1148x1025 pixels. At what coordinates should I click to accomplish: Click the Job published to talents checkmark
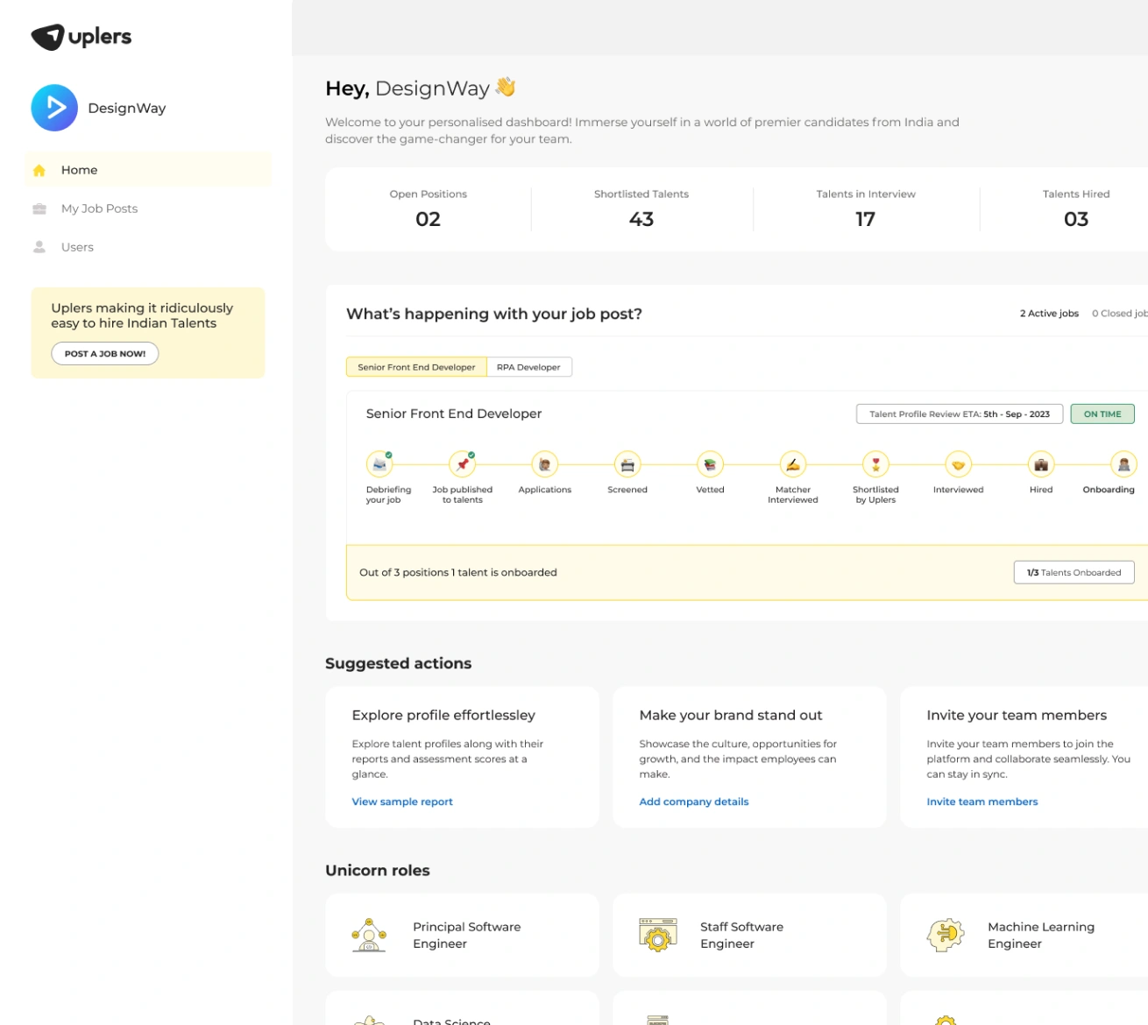(470, 453)
